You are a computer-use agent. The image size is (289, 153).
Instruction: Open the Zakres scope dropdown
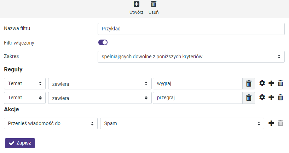(191, 57)
